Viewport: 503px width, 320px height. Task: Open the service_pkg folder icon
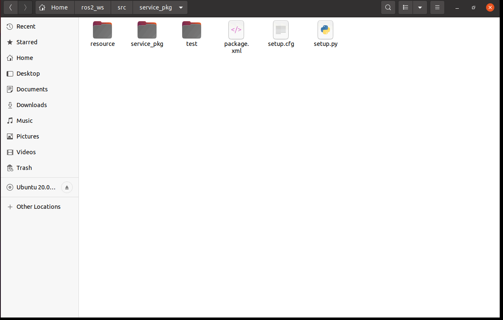[x=147, y=31]
